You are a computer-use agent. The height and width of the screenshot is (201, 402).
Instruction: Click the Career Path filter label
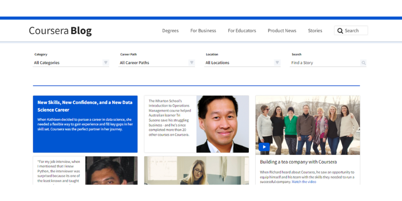coord(129,54)
